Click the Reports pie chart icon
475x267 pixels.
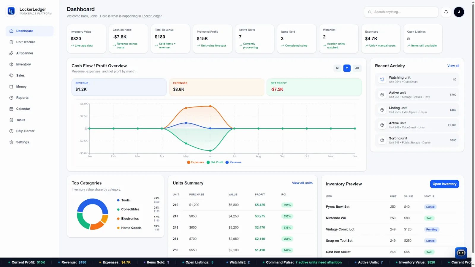tap(11, 98)
